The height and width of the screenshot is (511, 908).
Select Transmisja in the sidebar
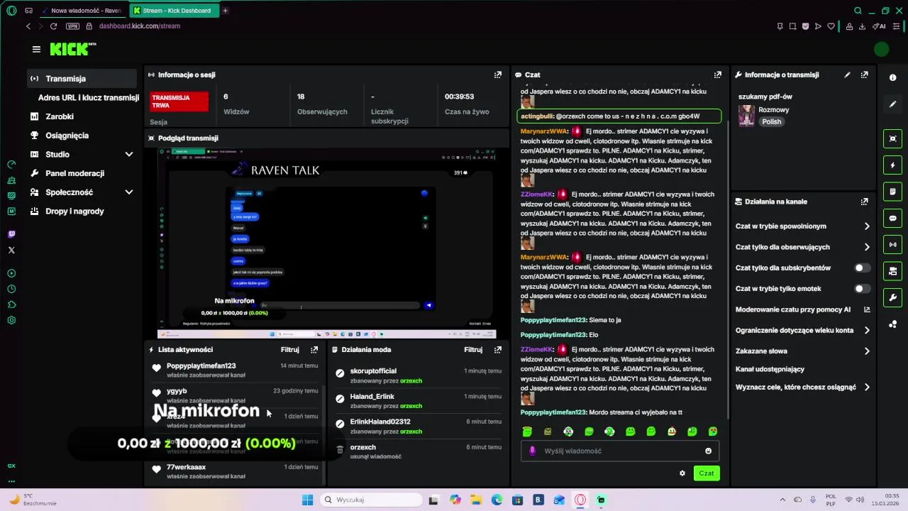coord(82,79)
